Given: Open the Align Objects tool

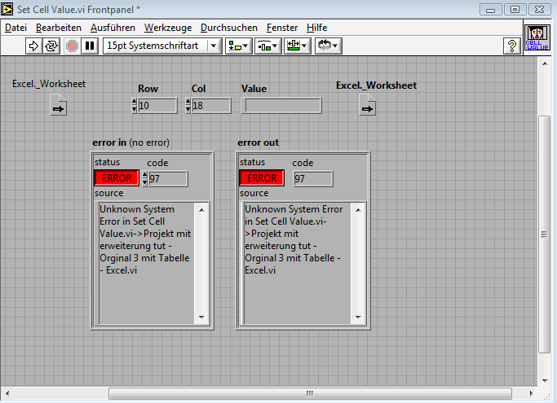Looking at the screenshot, I should (x=238, y=46).
